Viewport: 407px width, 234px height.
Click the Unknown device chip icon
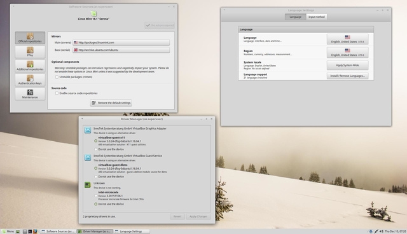coord(88,184)
